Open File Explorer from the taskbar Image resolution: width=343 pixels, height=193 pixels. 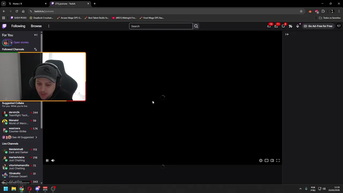click(x=14, y=189)
